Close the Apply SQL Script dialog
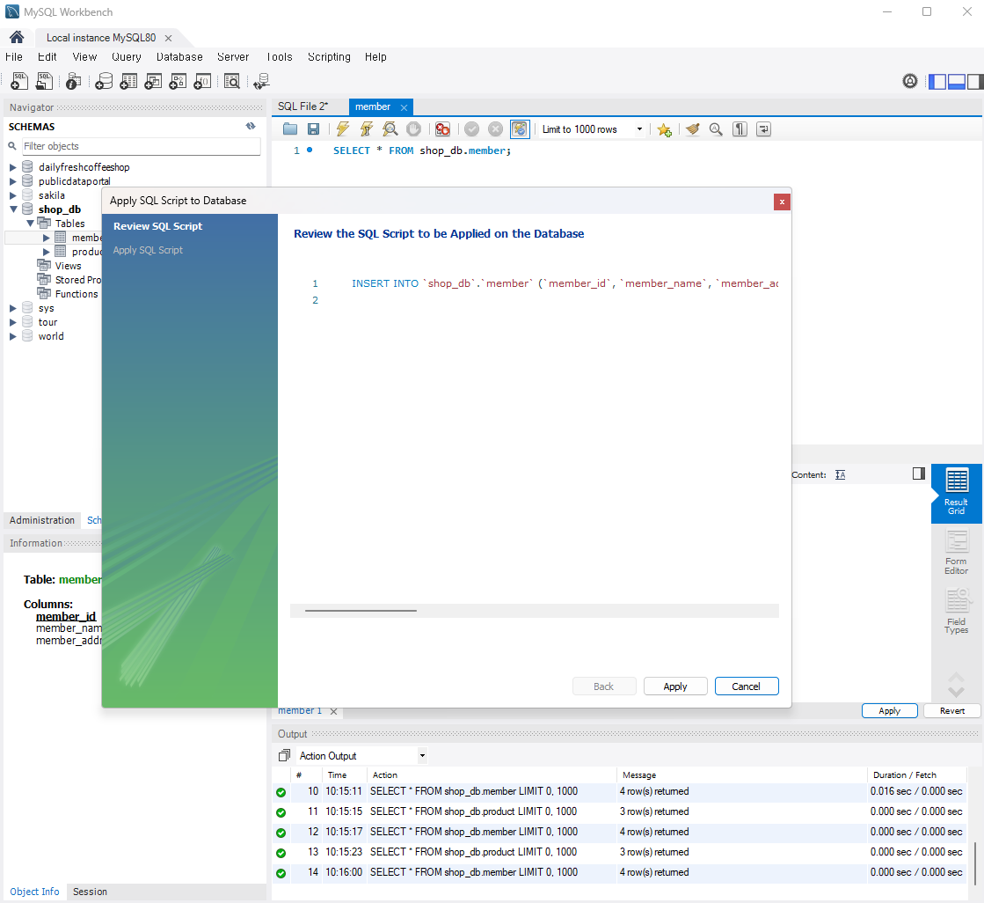Screen dimensions: 984x903 [x=782, y=202]
